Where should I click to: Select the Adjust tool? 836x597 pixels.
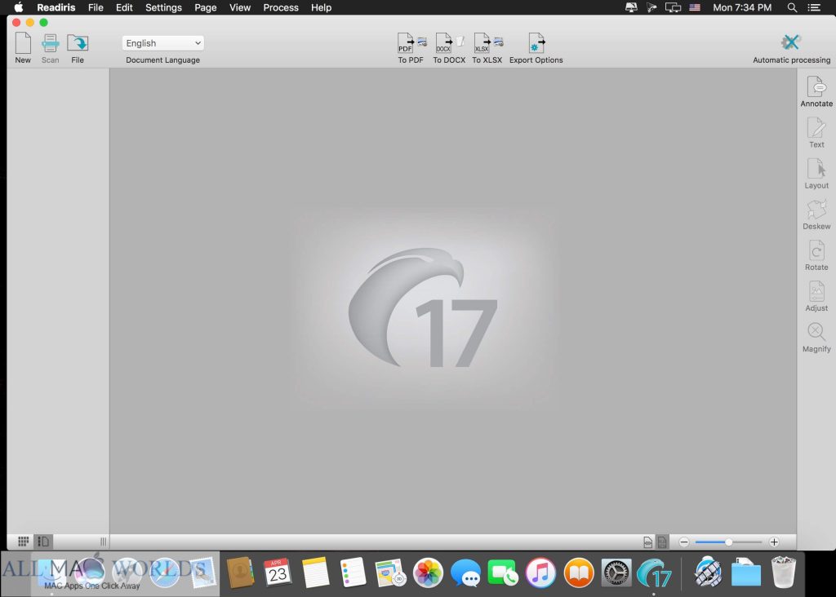point(816,297)
